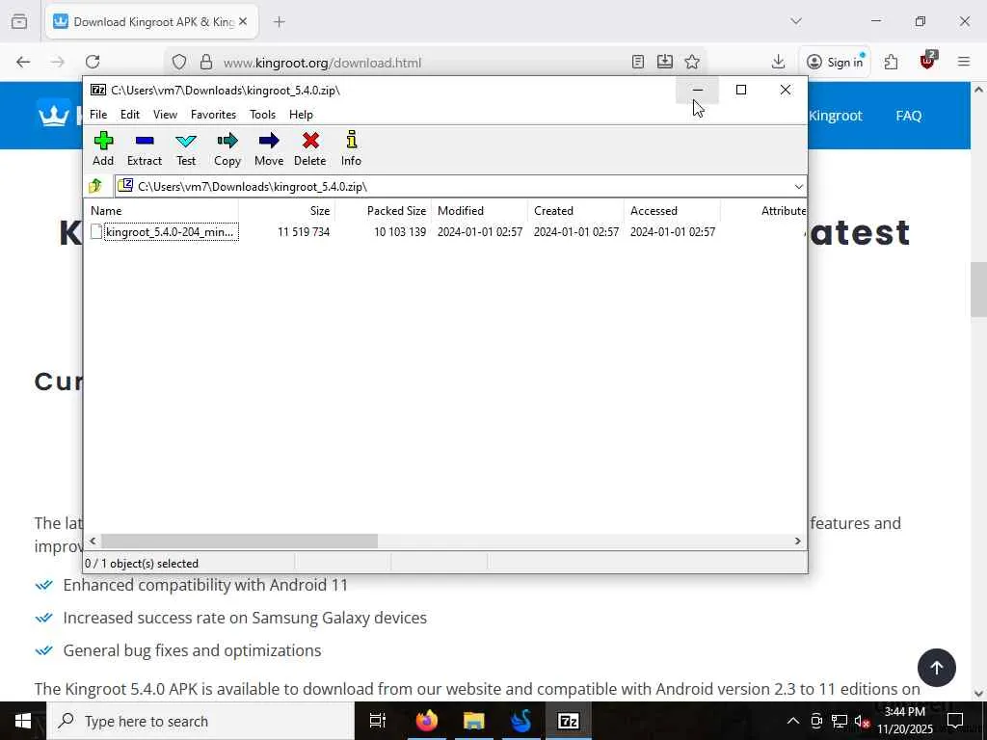The height and width of the screenshot is (740, 987).
Task: Click the packed size 10 103 139
Action: (400, 231)
